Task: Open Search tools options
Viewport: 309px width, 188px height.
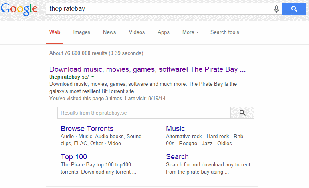Action: [x=225, y=32]
